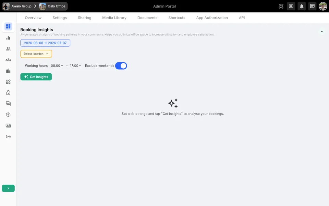Switch to the Media Library tab

(114, 18)
